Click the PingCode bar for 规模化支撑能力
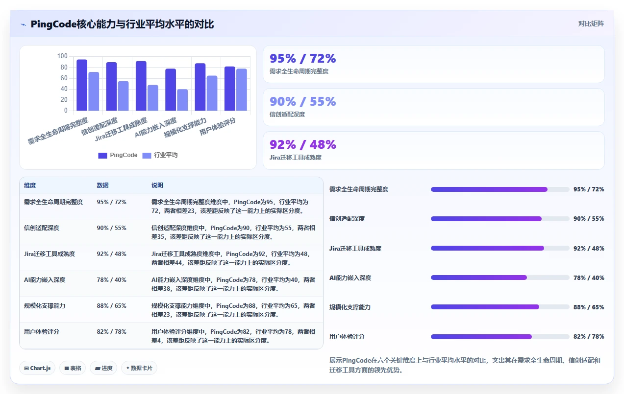Viewport: 624px width, 394px height. (x=200, y=87)
